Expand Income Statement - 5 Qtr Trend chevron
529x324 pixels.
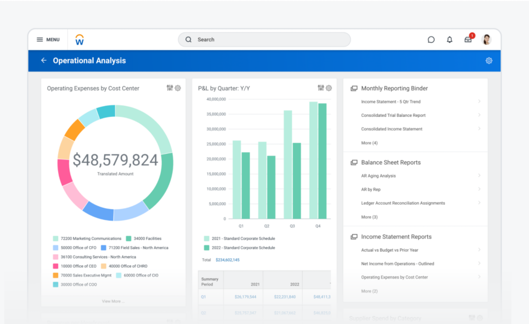479,101
